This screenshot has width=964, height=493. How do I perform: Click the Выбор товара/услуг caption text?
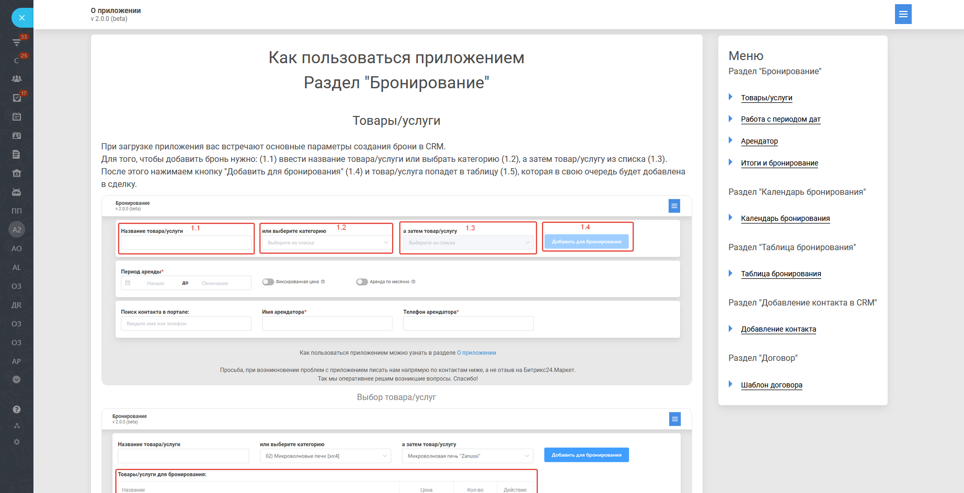click(396, 397)
